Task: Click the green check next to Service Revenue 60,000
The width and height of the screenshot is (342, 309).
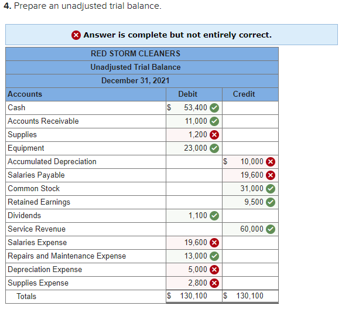Action: tap(271, 229)
